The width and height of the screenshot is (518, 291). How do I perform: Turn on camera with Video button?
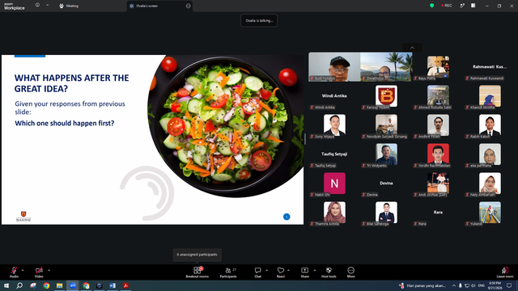point(39,272)
